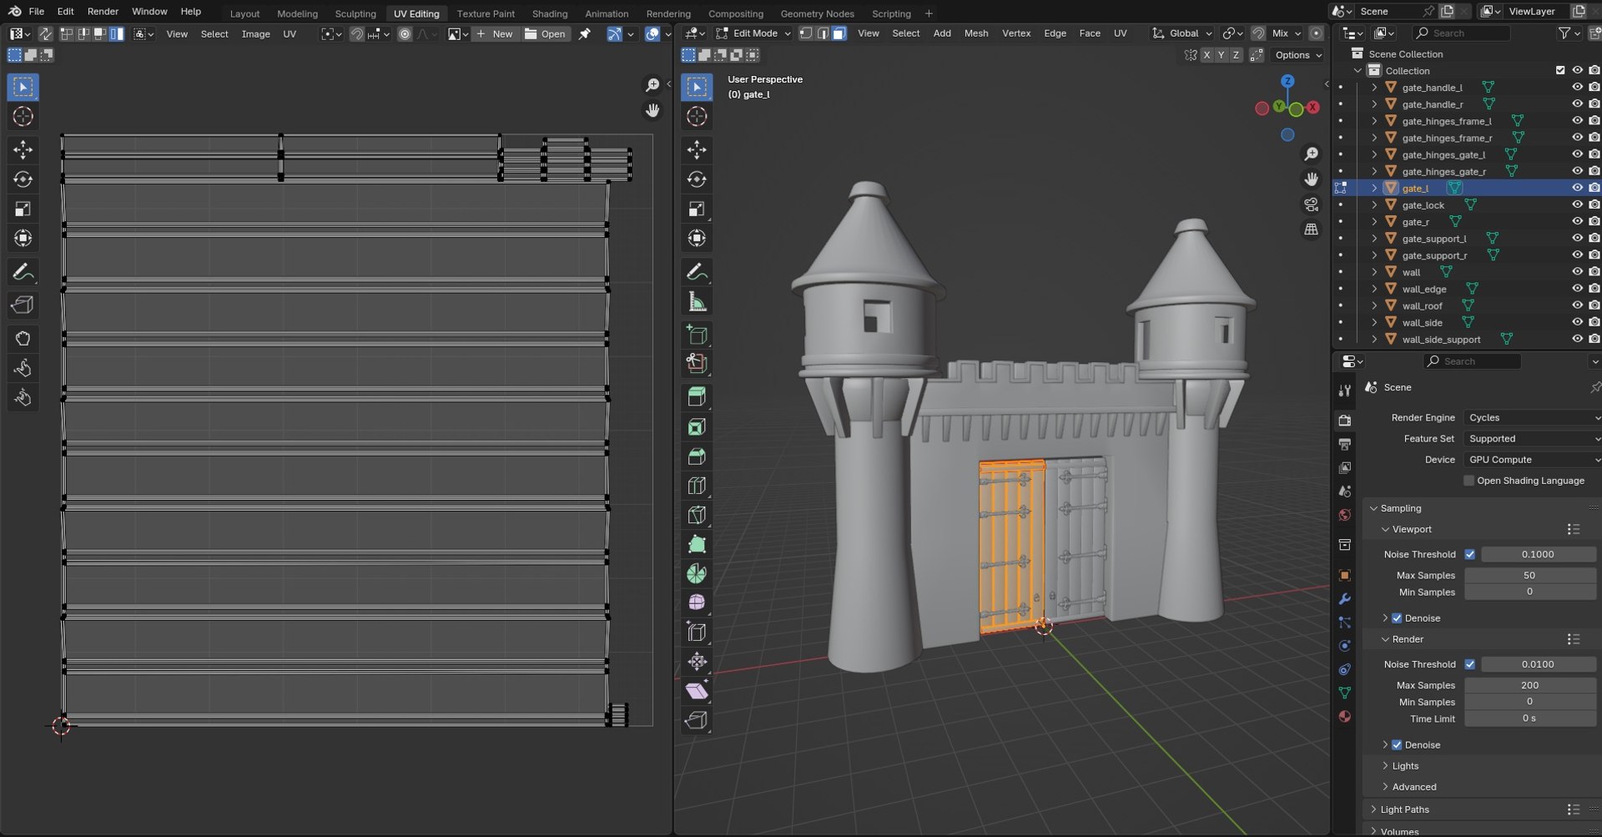Click the New image button
This screenshot has width=1602, height=837.
tap(495, 34)
